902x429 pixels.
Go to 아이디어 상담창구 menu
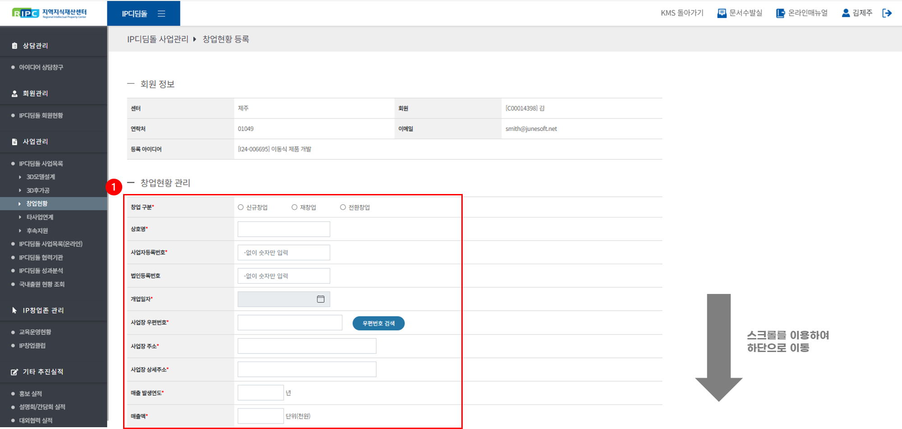[x=41, y=67]
